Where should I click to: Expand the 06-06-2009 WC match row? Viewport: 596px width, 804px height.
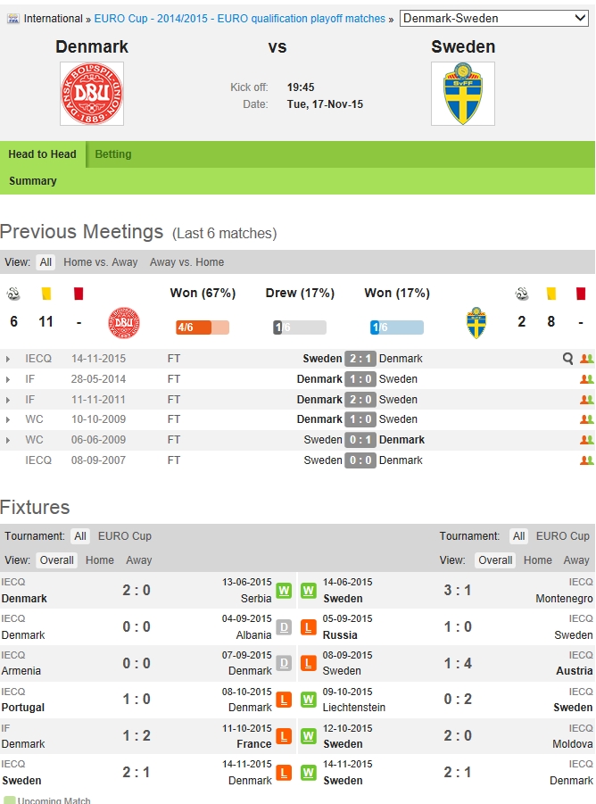tap(9, 440)
